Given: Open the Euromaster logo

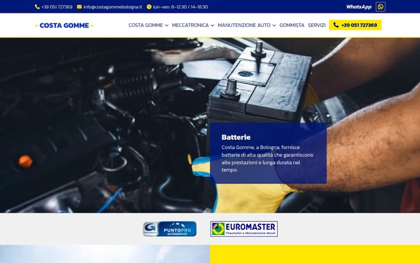Looking at the screenshot, I should [x=244, y=229].
